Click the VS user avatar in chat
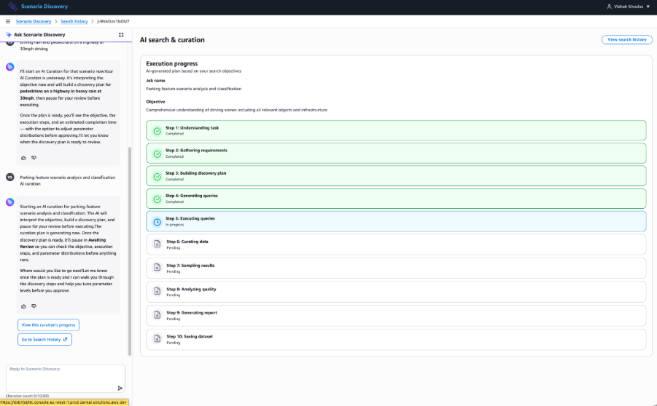The width and height of the screenshot is (657, 406). [10, 178]
